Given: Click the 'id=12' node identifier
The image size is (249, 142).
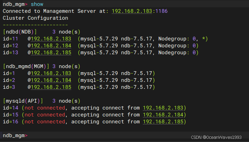Looking at the screenshot, I should pos(10,46).
